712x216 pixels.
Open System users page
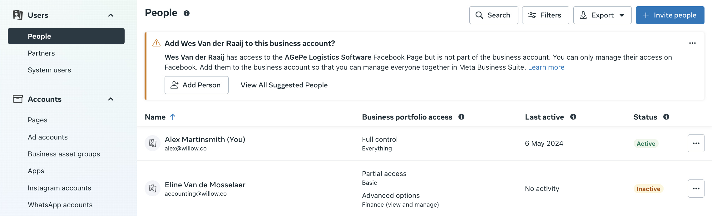point(49,70)
